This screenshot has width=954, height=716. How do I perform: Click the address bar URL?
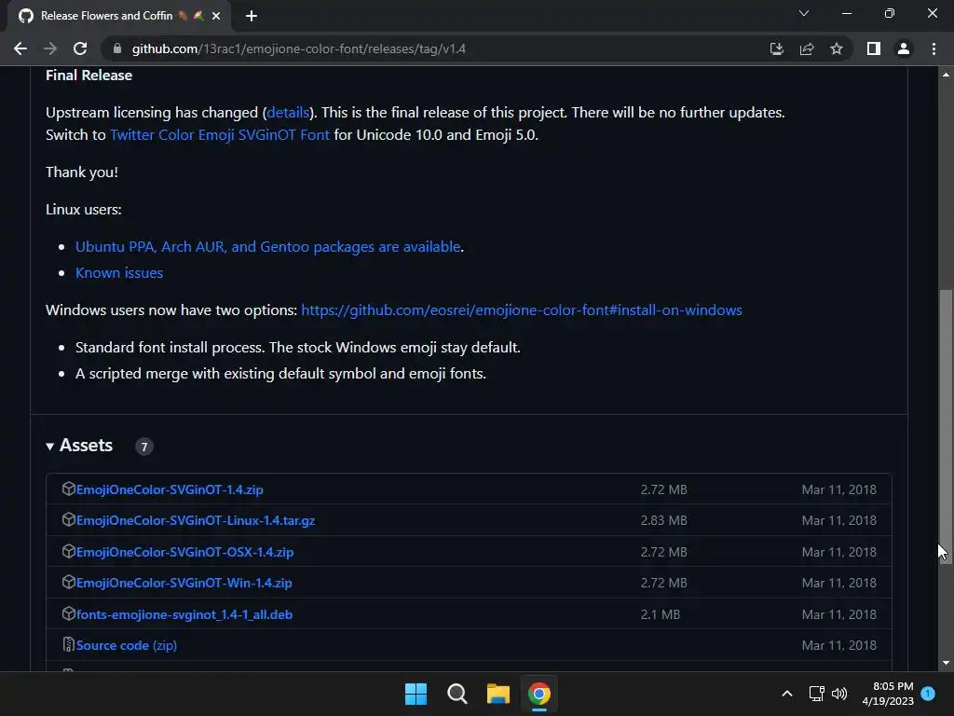(299, 48)
